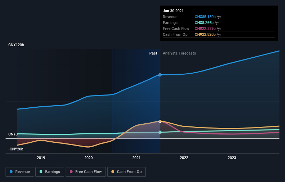Viewport: 285px width, 182px height.
Task: Click the CN¥85.150b revenue value
Action: [205, 17]
